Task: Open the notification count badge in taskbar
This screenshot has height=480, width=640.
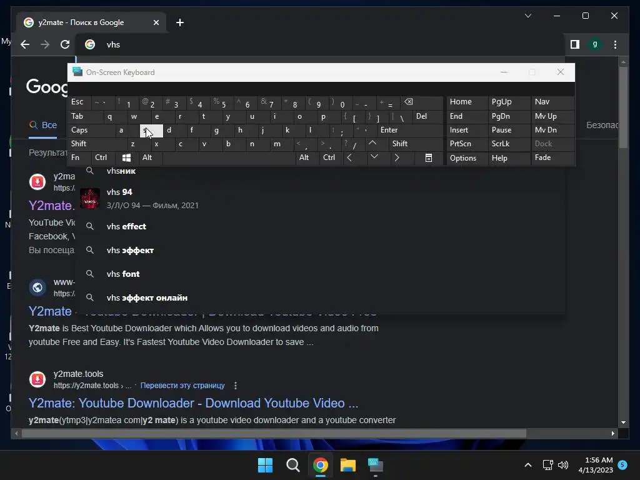Action: (x=622, y=464)
